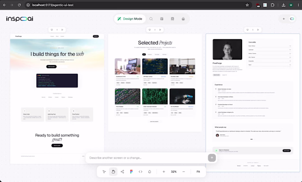
Task: Open the browser extensions puzzle icon
Action: coord(272,5)
